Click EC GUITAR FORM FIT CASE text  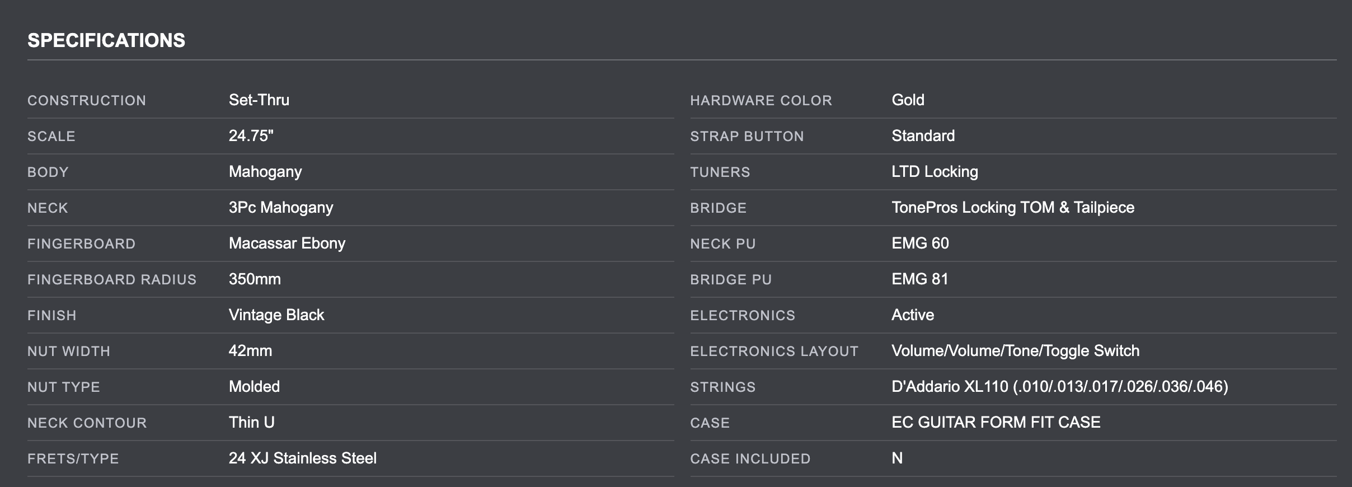996,422
